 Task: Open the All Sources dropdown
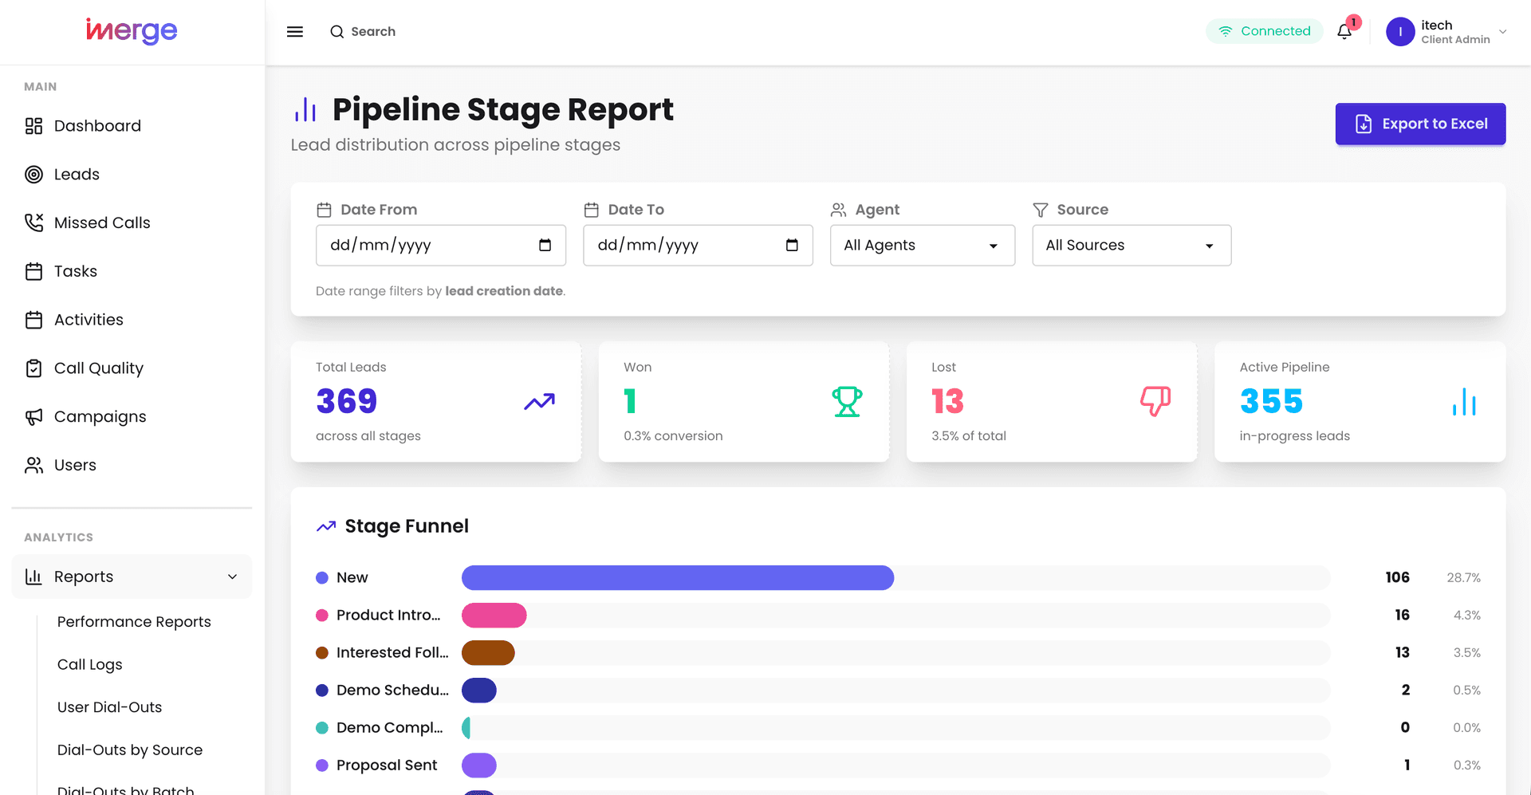[x=1132, y=246]
